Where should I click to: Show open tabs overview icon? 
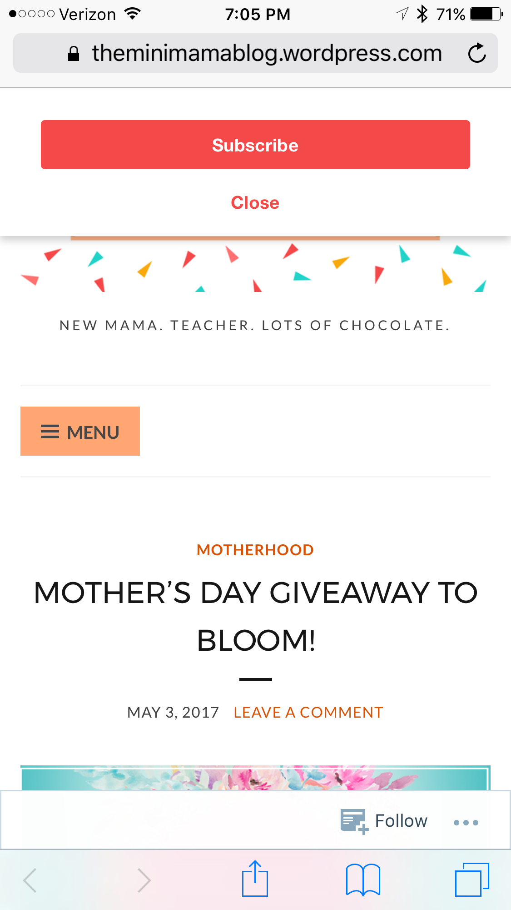click(x=472, y=880)
